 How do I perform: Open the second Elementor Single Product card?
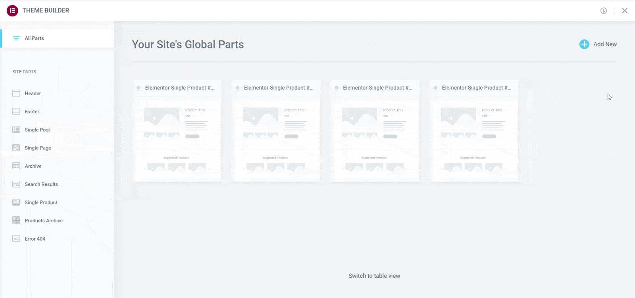tap(277, 131)
